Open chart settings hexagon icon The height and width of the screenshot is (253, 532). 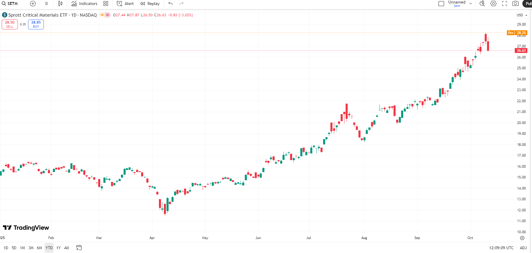point(493,4)
